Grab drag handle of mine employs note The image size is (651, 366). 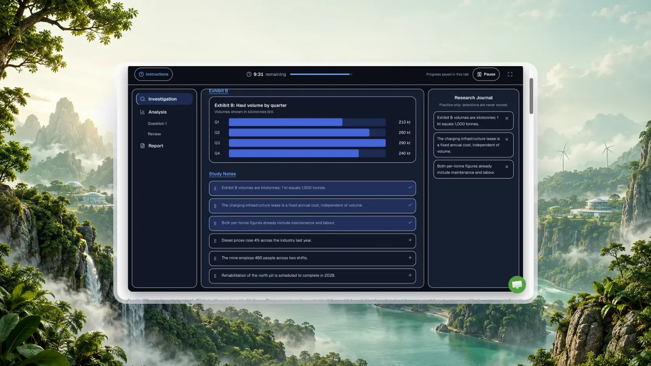[215, 258]
